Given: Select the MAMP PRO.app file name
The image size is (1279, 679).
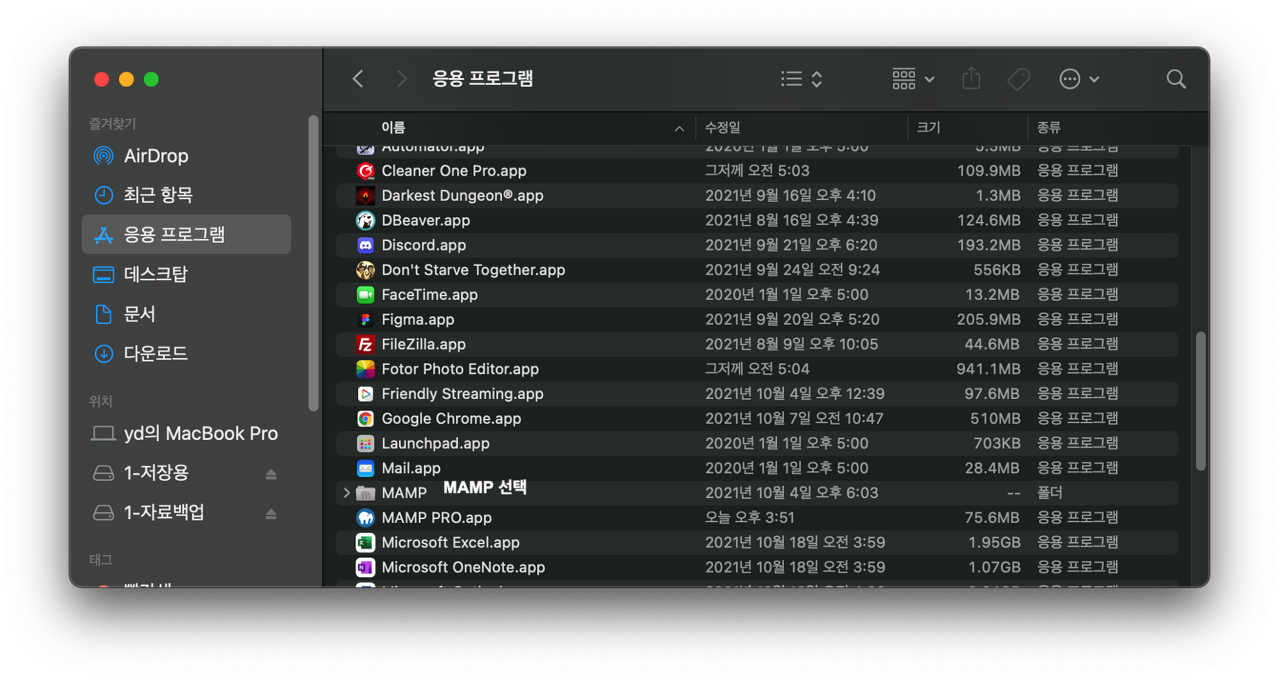Looking at the screenshot, I should tap(436, 518).
